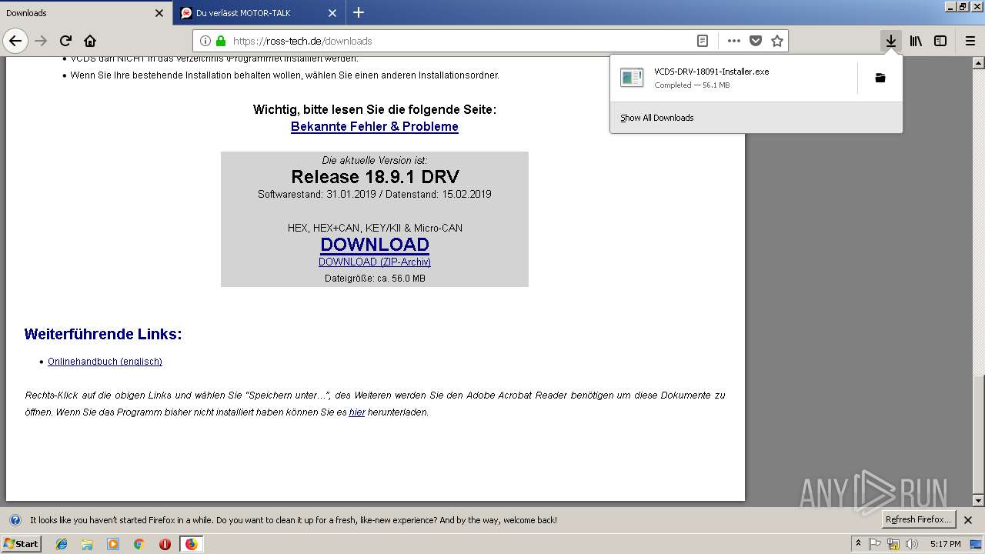The image size is (985, 554).
Task: Open containing folder for downloaded installer
Action: [880, 78]
